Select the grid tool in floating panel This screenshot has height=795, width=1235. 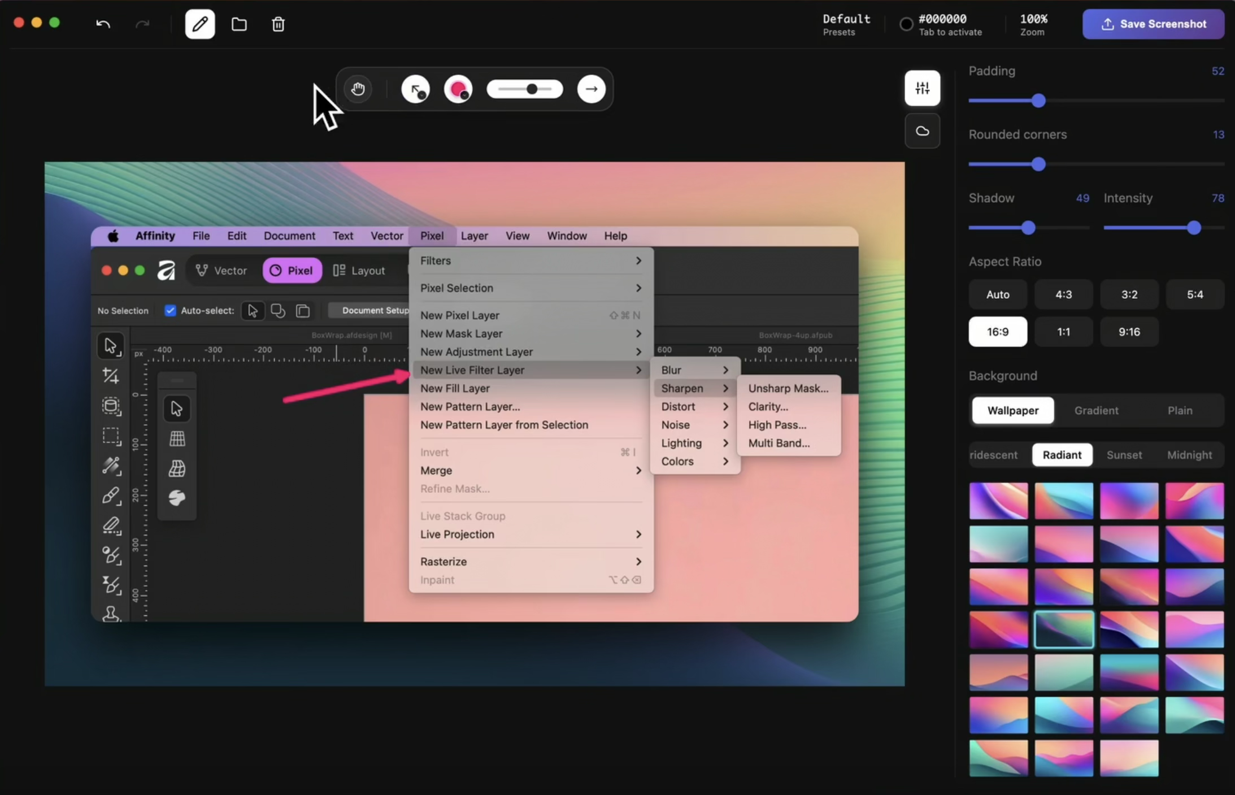pyautogui.click(x=177, y=438)
